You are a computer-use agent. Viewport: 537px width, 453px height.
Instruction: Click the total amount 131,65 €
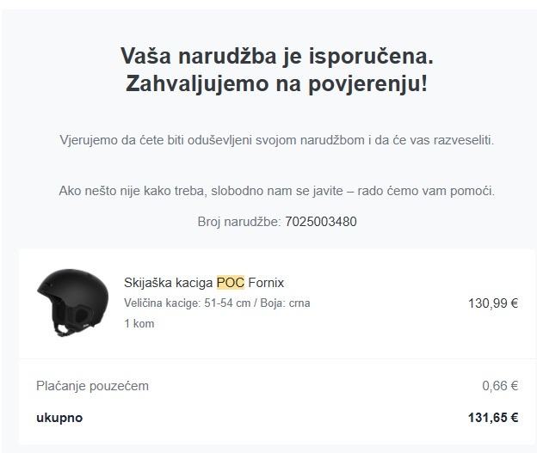pos(492,418)
